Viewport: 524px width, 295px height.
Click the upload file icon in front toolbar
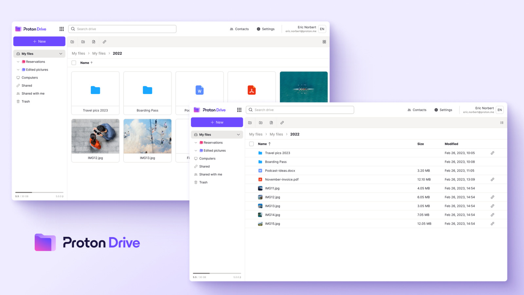coord(271,123)
